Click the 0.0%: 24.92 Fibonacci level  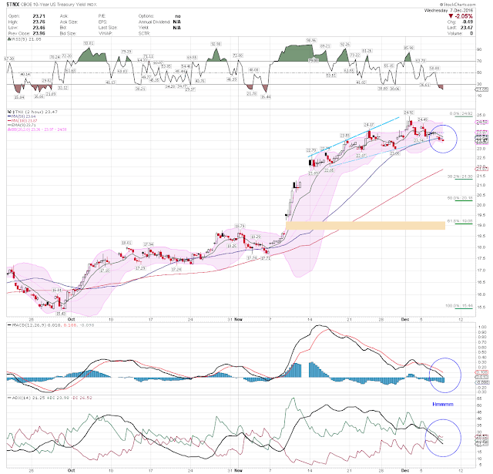point(461,113)
